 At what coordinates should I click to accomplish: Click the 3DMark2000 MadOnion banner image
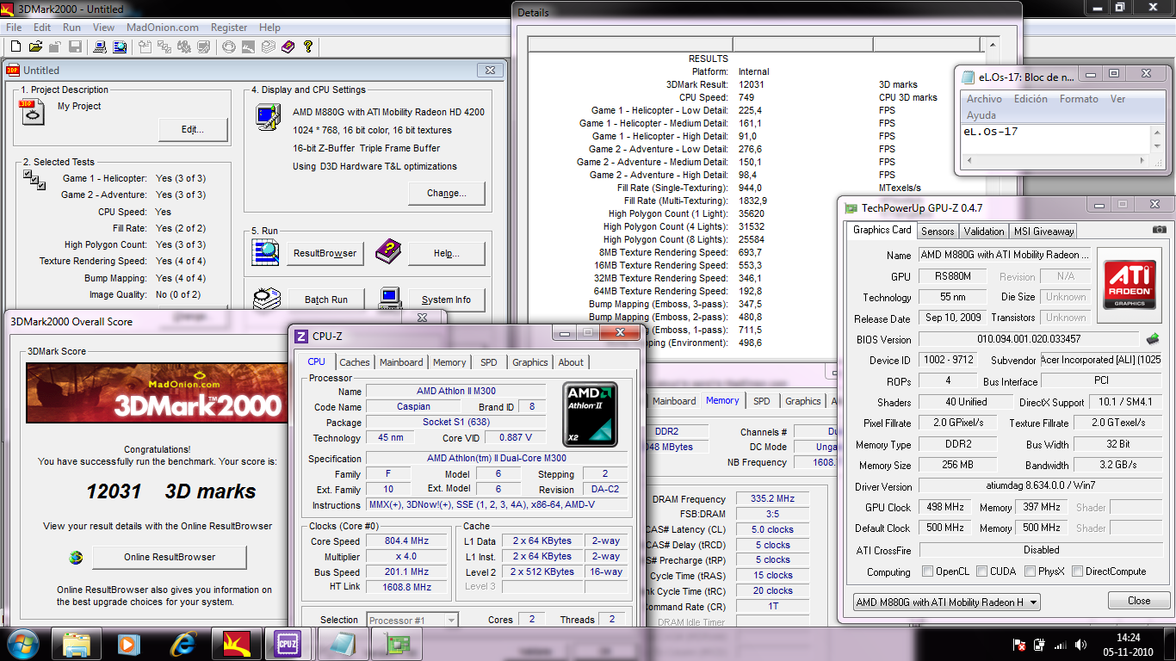coord(157,393)
